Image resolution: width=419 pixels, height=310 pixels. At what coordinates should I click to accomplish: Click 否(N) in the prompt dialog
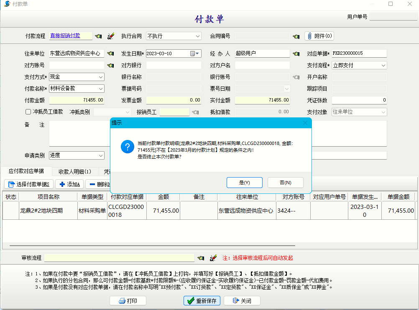point(285,183)
